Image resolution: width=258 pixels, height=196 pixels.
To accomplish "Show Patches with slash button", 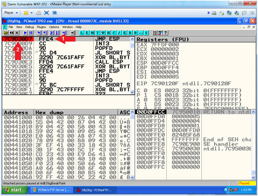I will [x=119, y=33].
